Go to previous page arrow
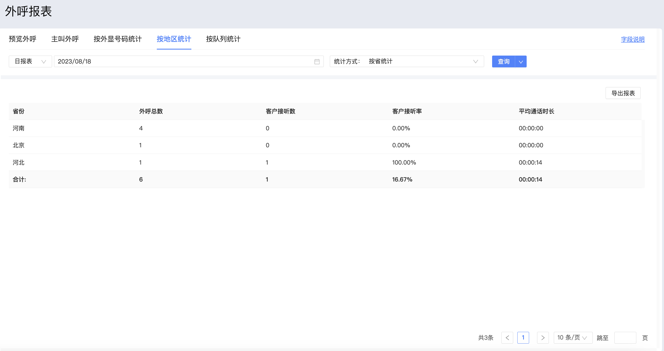The height and width of the screenshot is (351, 664). click(x=507, y=338)
